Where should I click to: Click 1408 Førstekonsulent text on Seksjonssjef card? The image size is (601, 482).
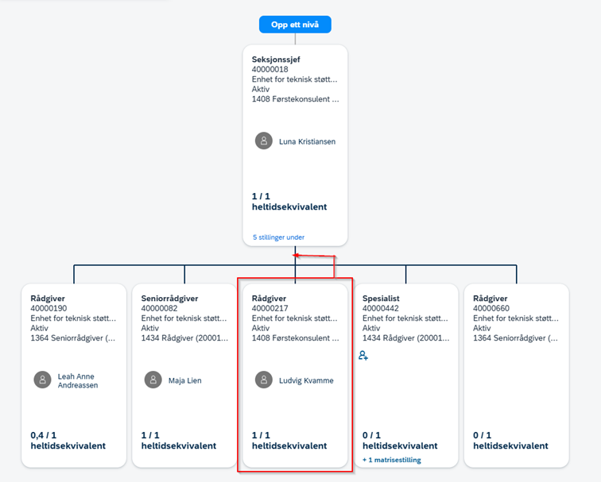coord(295,99)
